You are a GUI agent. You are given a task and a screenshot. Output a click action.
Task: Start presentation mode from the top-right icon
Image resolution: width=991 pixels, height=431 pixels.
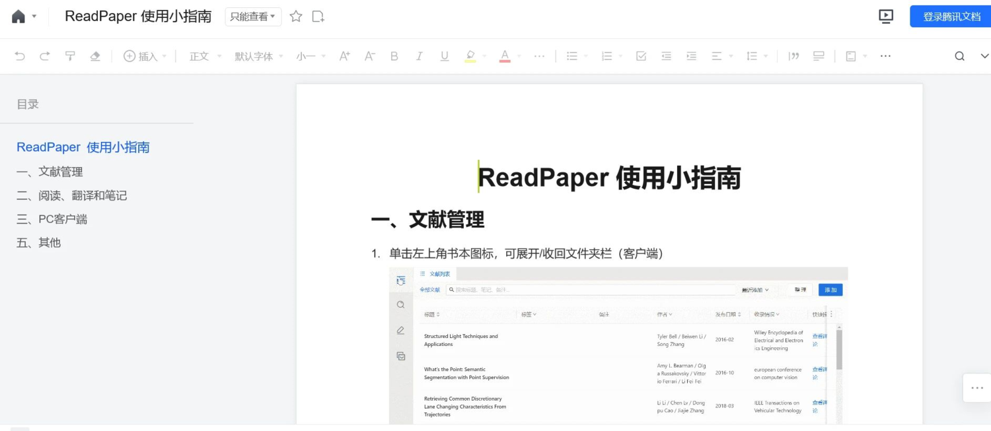coord(886,17)
